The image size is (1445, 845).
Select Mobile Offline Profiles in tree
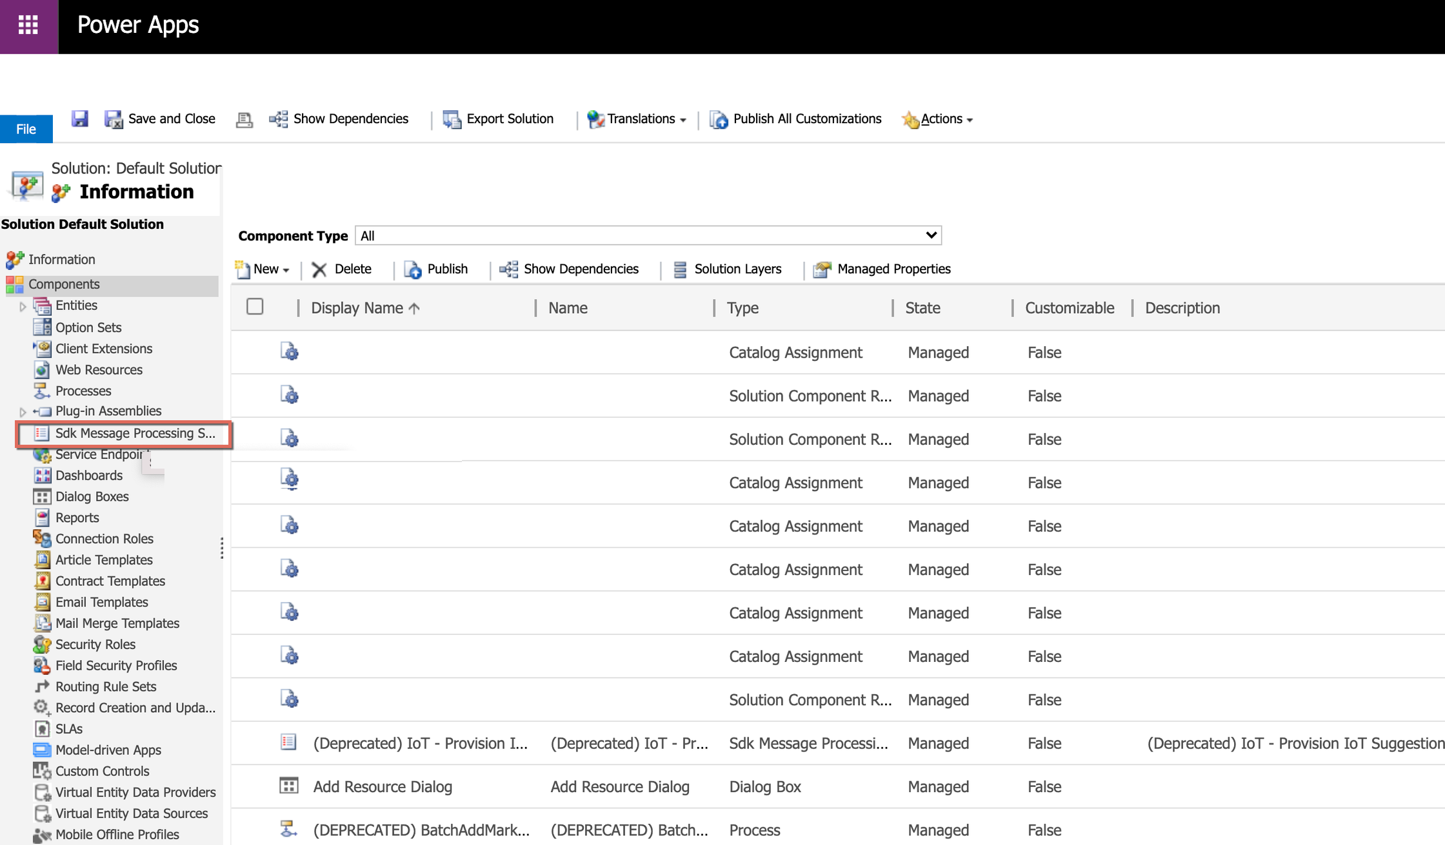tap(117, 834)
